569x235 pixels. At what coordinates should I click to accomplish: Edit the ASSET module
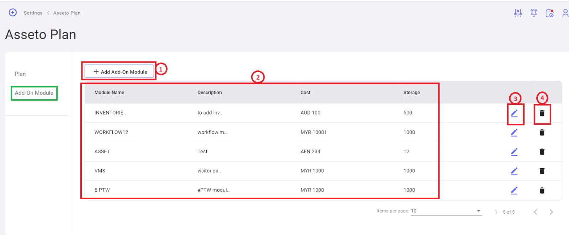[514, 151]
